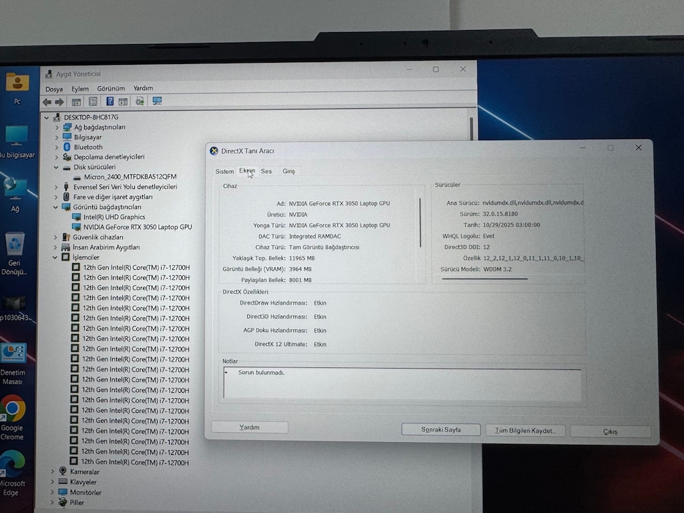
Task: Click the Bluetooth category icon in tree
Action: (67, 147)
